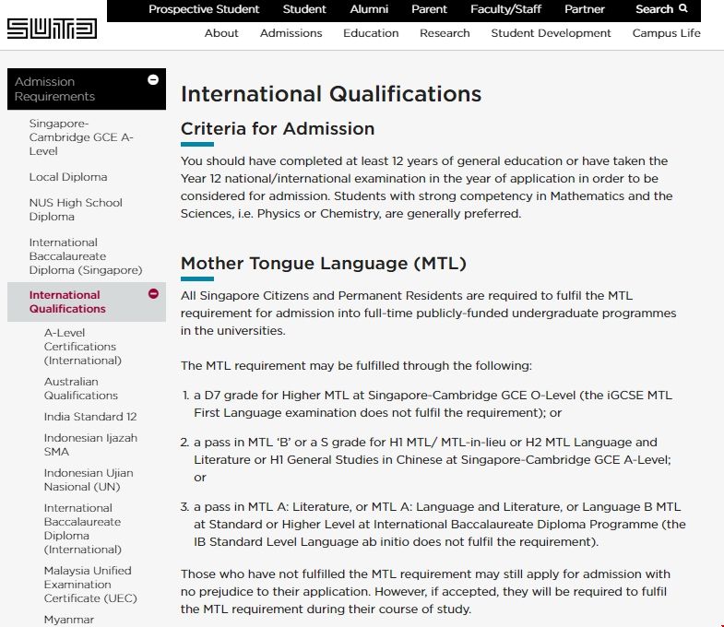Open the Prospective Student menu
The image size is (724, 627).
tap(204, 9)
